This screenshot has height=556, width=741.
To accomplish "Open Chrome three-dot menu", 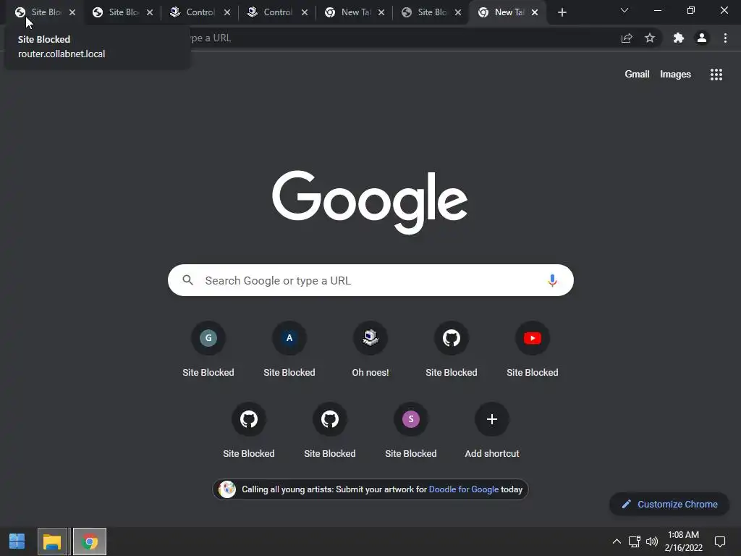I will 725,38.
